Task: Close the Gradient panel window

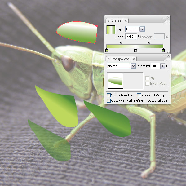Action: [x=168, y=18]
